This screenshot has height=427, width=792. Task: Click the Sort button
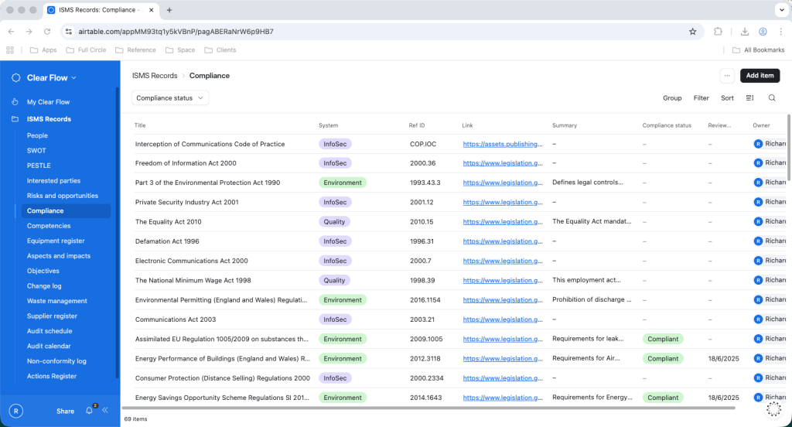pos(727,98)
